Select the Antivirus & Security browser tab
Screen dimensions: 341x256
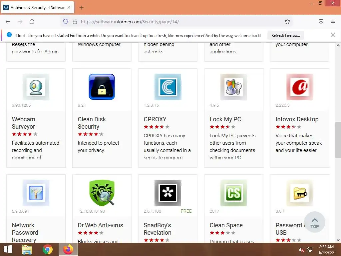point(37,7)
